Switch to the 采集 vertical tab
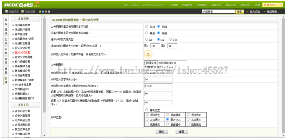This screenshot has width=286, height=139. click(x=6, y=51)
